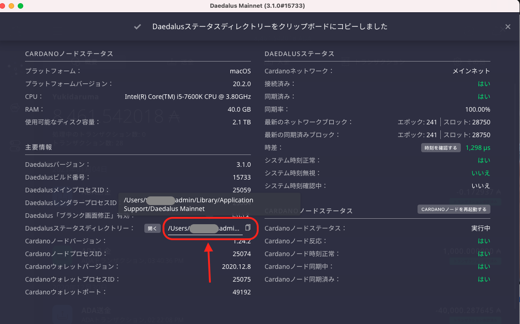Click the Cardano node process ID 25074
520x324 pixels.
(242, 254)
